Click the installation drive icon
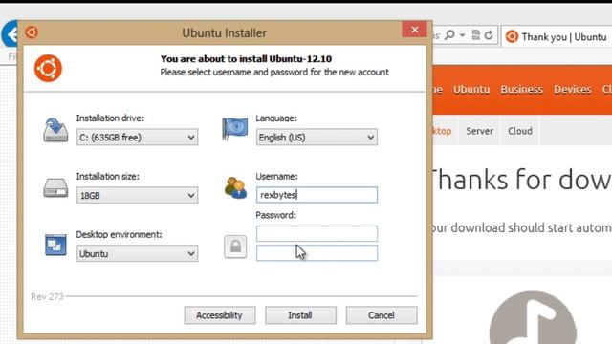This screenshot has width=612, height=344. coord(55,130)
